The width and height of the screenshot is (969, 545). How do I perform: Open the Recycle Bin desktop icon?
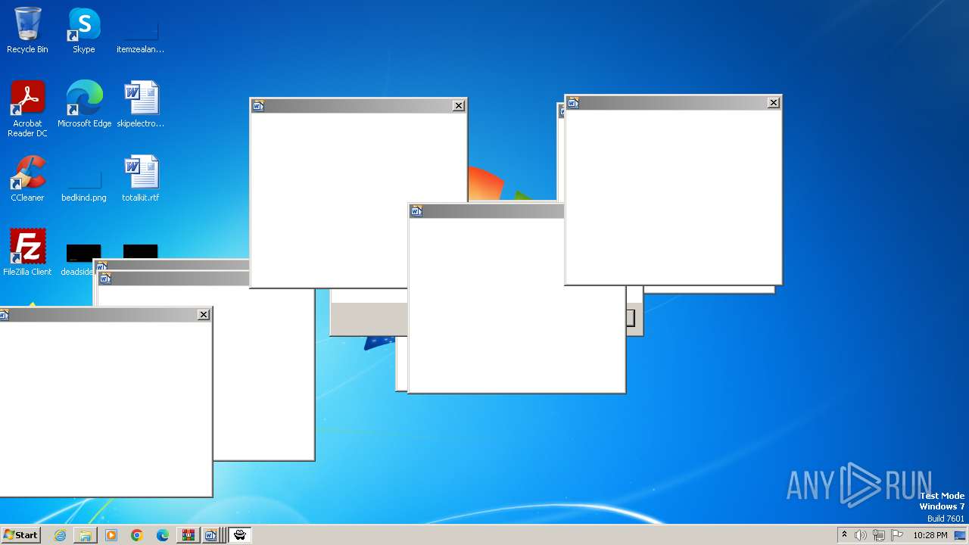click(x=27, y=30)
